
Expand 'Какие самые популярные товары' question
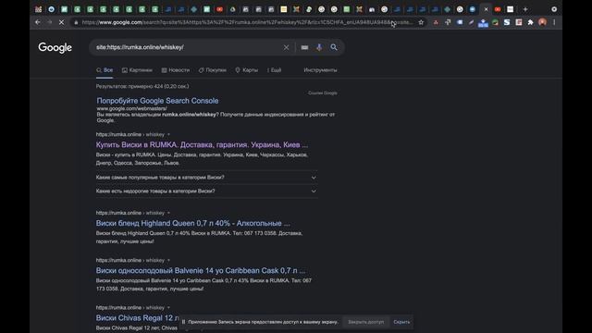[x=206, y=177]
